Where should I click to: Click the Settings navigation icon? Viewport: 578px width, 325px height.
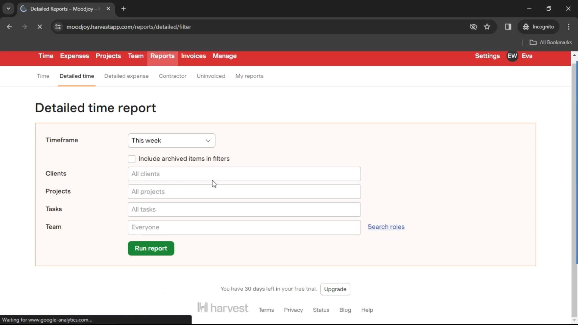487,56
